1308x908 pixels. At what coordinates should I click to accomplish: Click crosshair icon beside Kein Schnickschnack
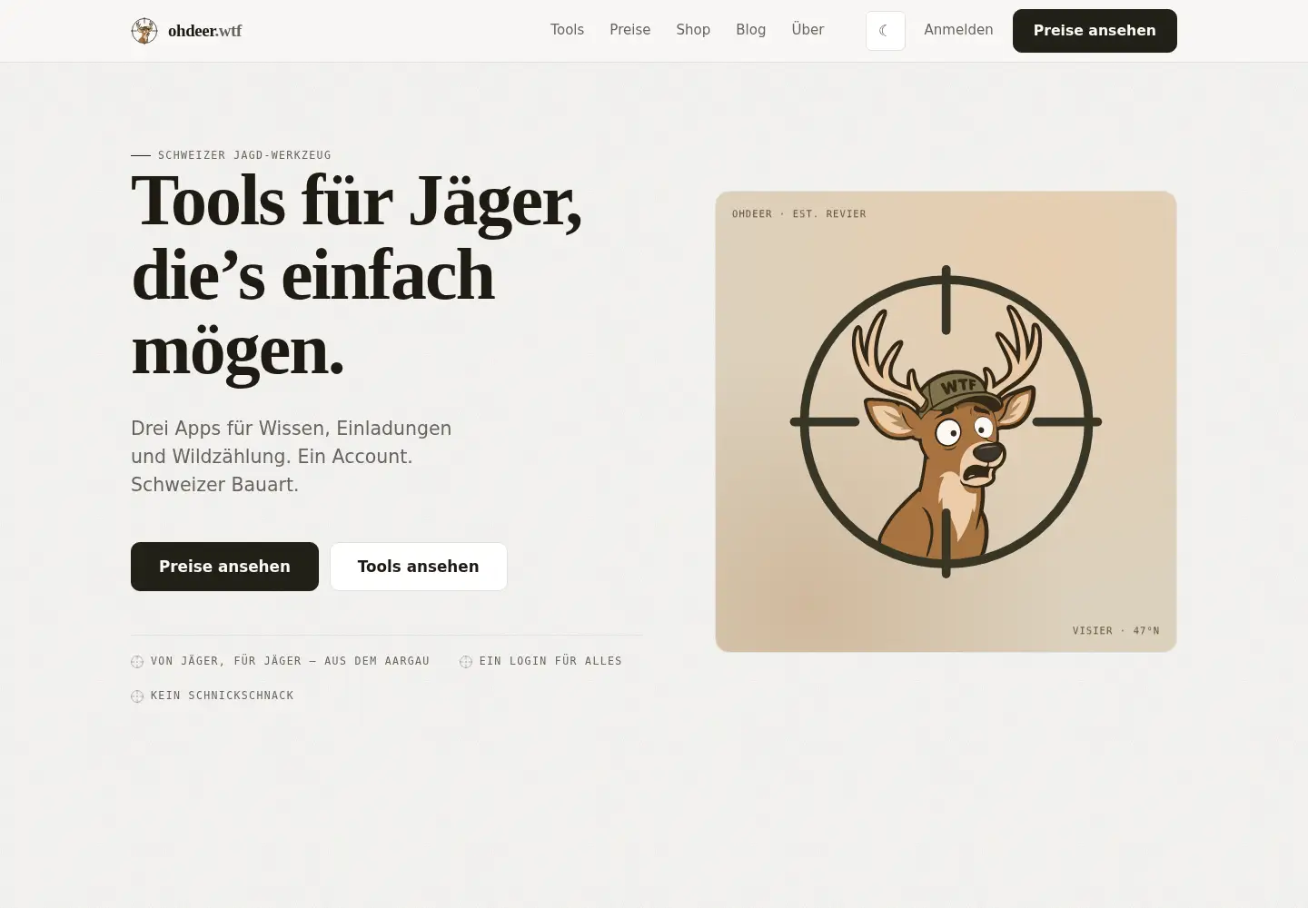tap(137, 696)
